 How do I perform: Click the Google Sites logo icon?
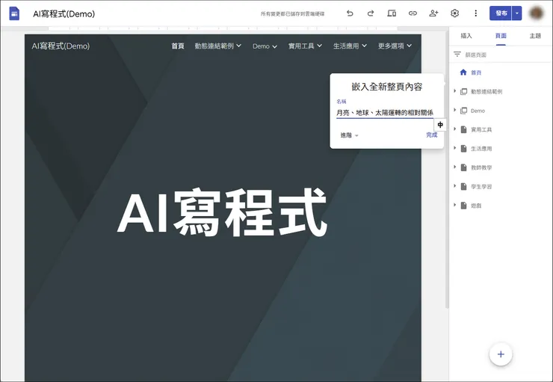click(x=14, y=13)
